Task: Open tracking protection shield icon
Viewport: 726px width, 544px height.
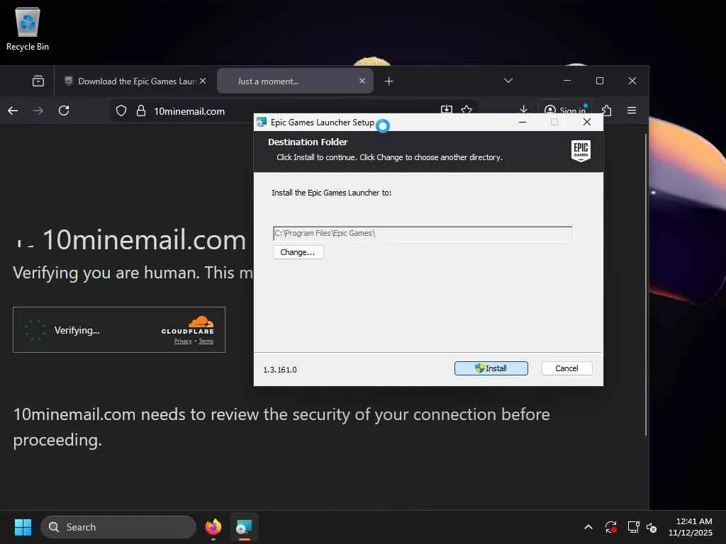Action: 121,111
